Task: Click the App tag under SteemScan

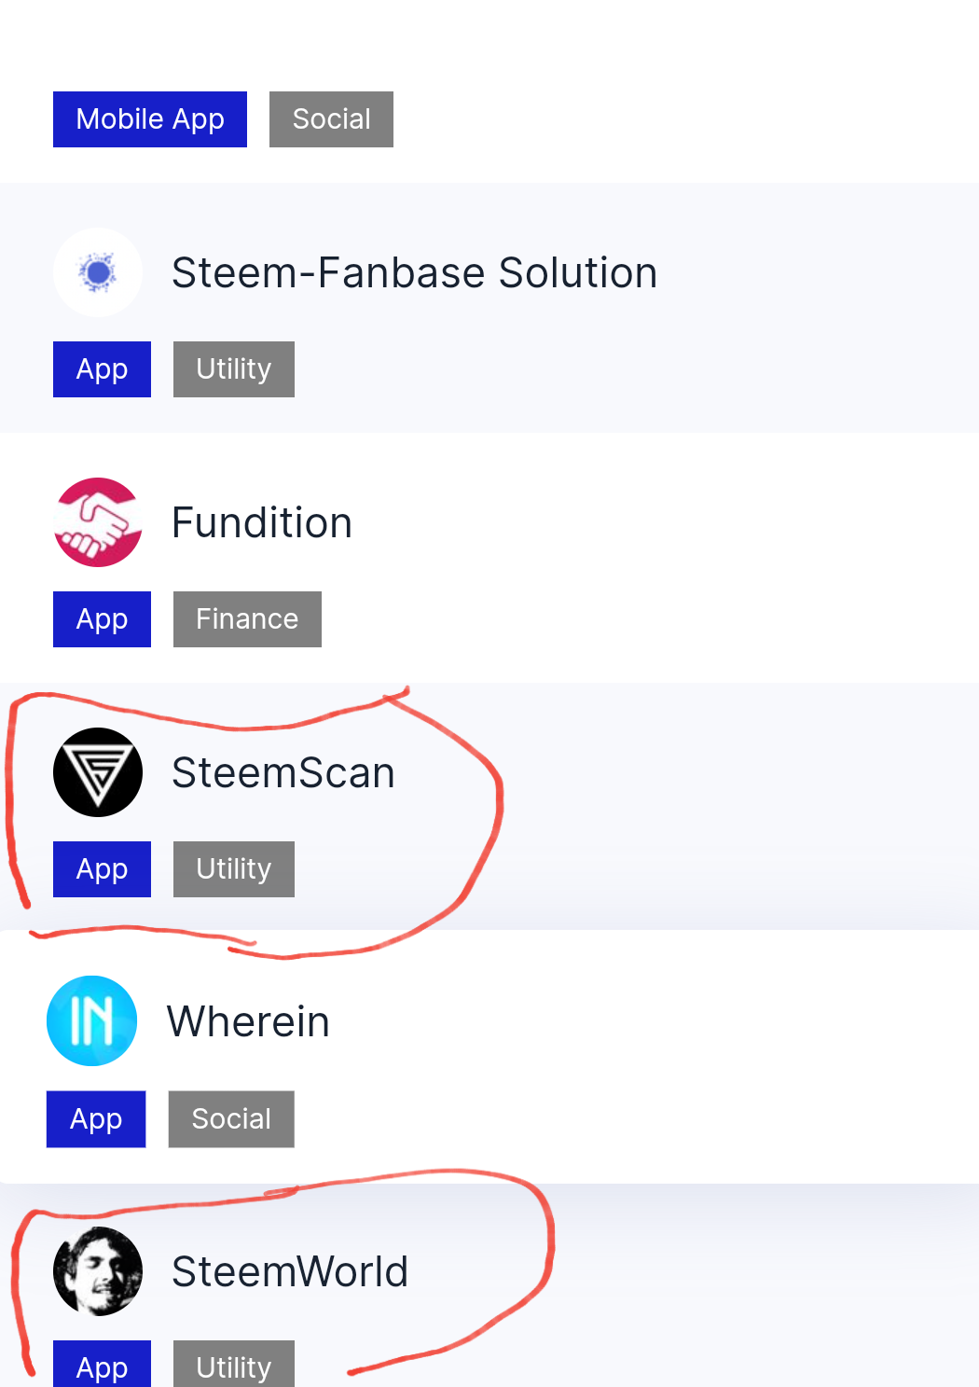Action: [x=102, y=869]
